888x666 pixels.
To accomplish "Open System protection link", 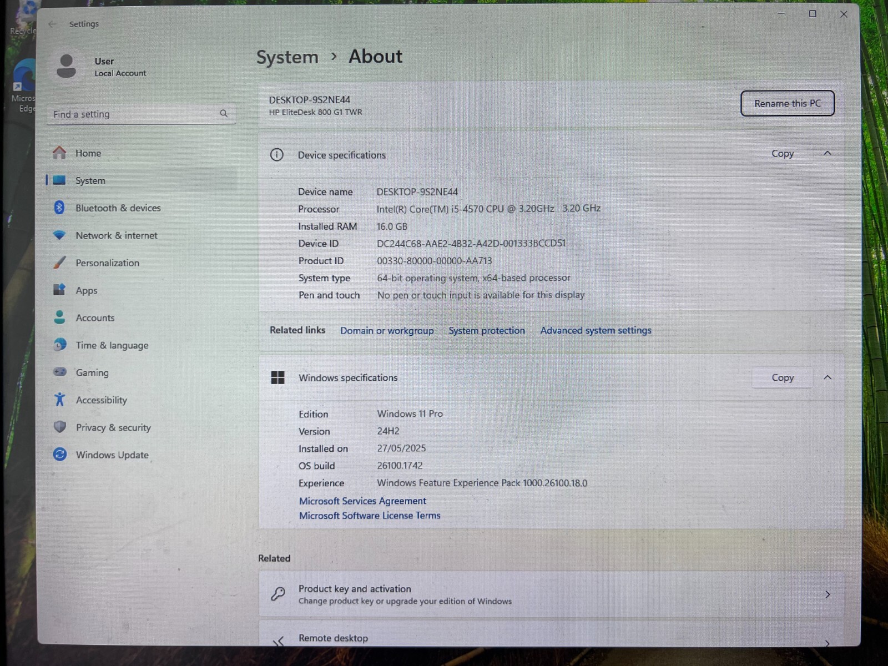I will tap(487, 330).
